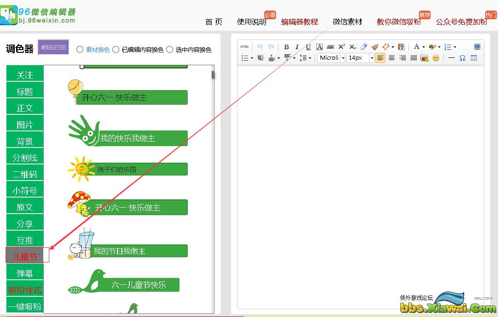This screenshot has height=317, width=498.
Task: Click the insert image icon
Action: click(424, 58)
